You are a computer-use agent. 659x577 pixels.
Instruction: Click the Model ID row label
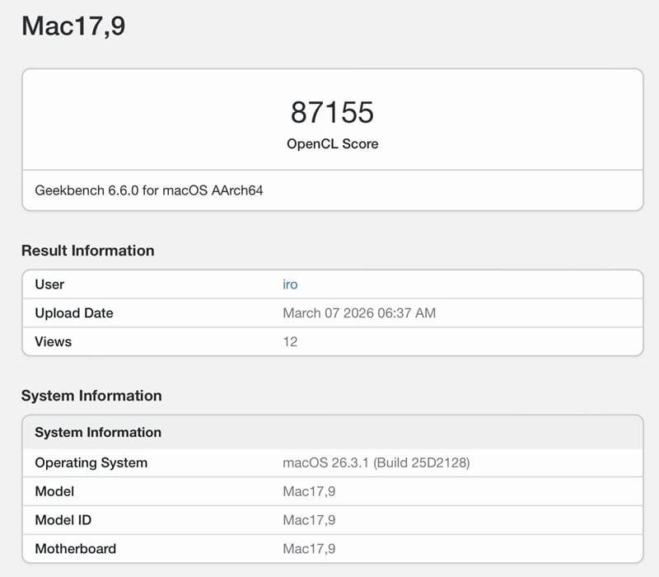pos(63,520)
